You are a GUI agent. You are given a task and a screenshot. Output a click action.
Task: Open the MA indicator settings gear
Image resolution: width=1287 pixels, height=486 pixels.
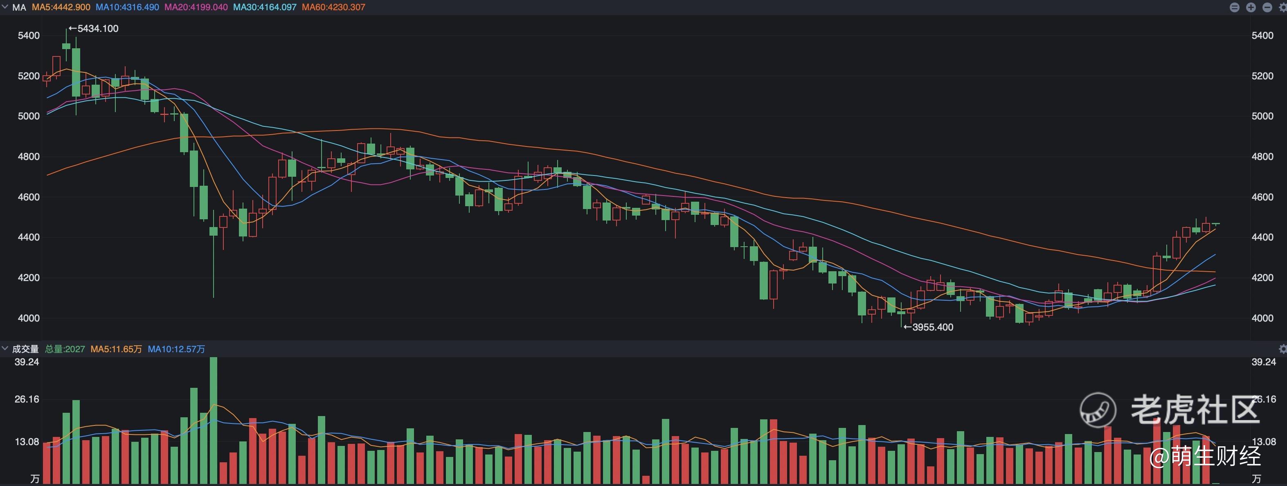click(x=1282, y=7)
